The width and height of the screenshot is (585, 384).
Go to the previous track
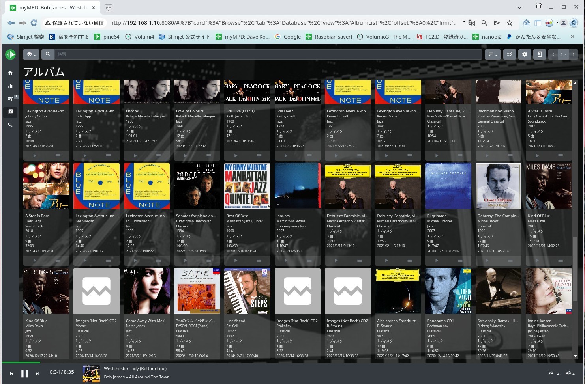(11, 373)
